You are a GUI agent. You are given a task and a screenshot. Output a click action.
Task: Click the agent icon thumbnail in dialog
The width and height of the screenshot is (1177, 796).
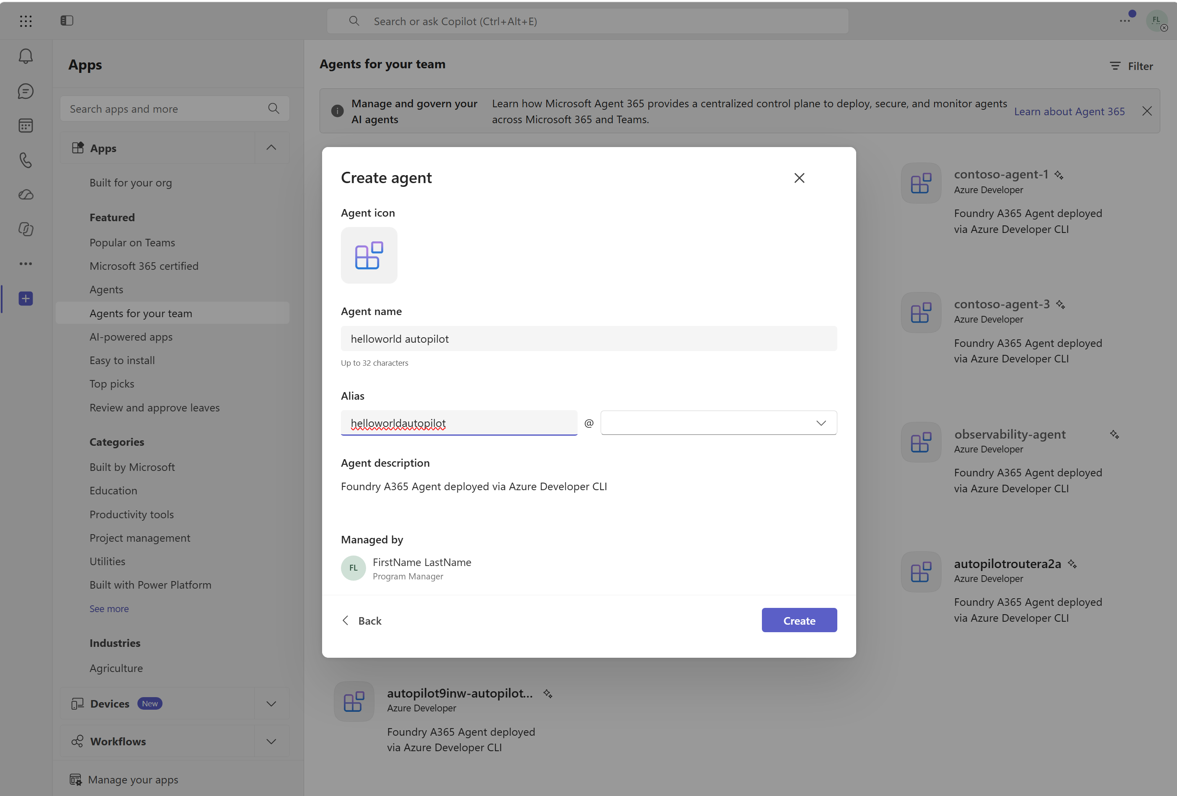coord(369,256)
